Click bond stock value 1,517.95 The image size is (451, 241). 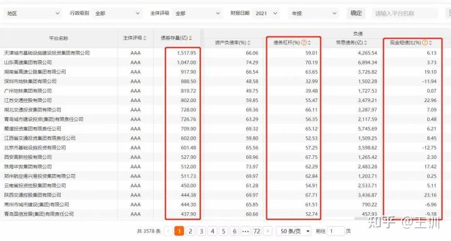tap(187, 53)
